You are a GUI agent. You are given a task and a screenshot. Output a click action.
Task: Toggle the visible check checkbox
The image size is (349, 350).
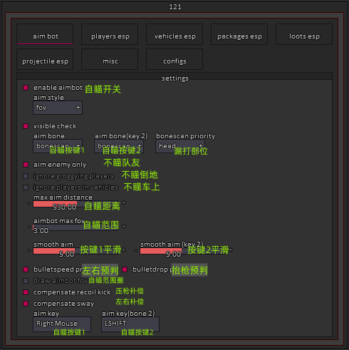point(26,126)
